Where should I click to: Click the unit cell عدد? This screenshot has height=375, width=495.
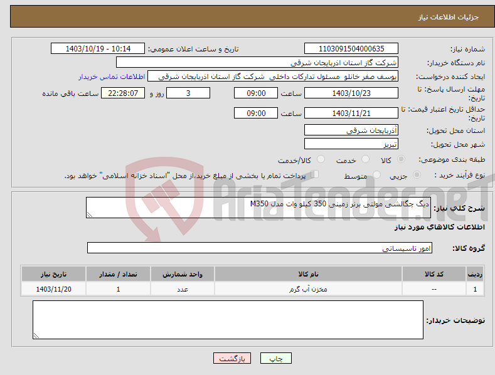[x=183, y=289]
